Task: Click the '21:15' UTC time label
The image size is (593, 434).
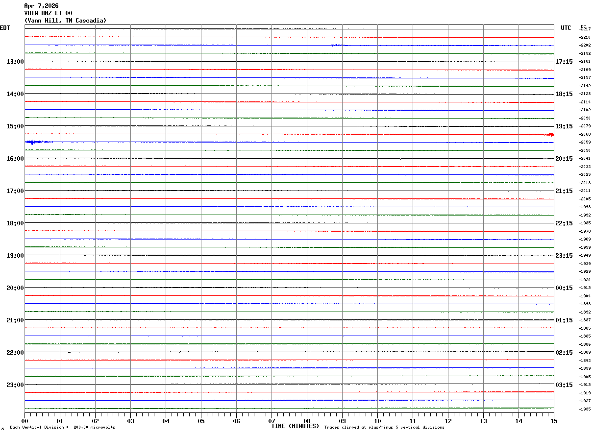Action: [x=564, y=191]
